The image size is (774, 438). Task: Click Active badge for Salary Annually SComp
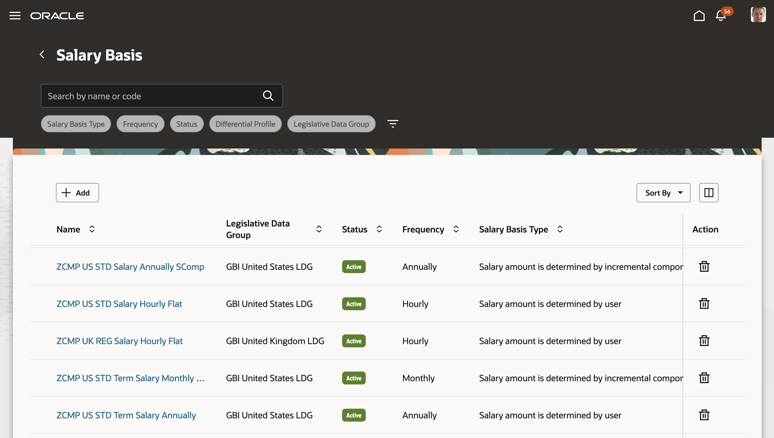point(354,267)
